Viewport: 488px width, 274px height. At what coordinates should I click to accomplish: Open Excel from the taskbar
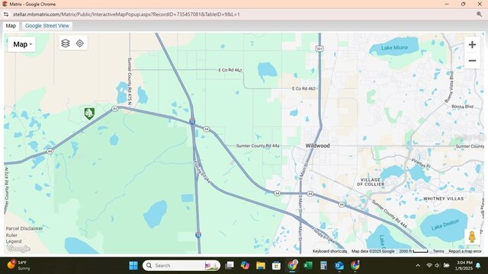click(x=308, y=266)
